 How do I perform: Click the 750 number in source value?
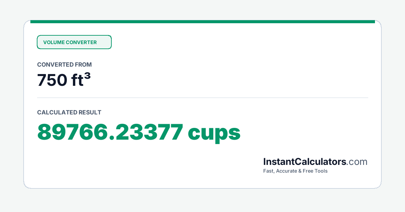click(52, 80)
